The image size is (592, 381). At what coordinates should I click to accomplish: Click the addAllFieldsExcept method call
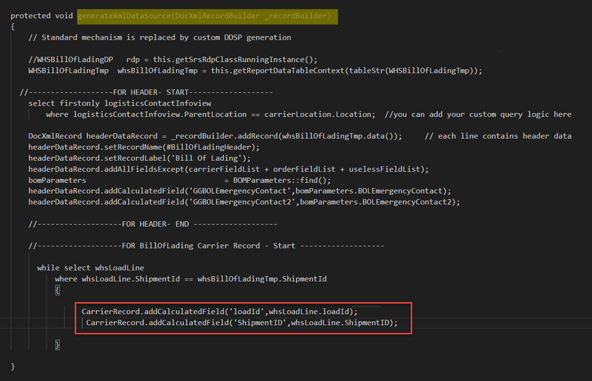[151, 169]
